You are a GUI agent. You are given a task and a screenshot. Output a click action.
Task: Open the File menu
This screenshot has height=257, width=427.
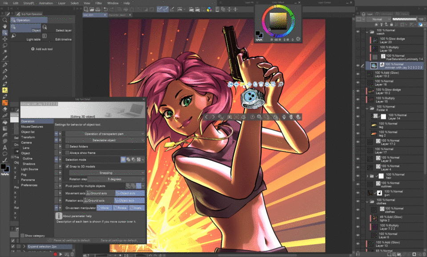pyautogui.click(x=5, y=3)
